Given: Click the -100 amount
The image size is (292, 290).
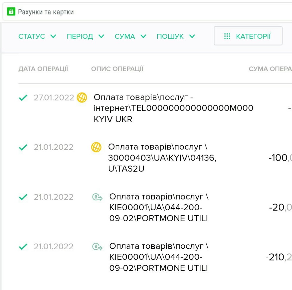Looking at the screenshot, I should tap(280, 158).
